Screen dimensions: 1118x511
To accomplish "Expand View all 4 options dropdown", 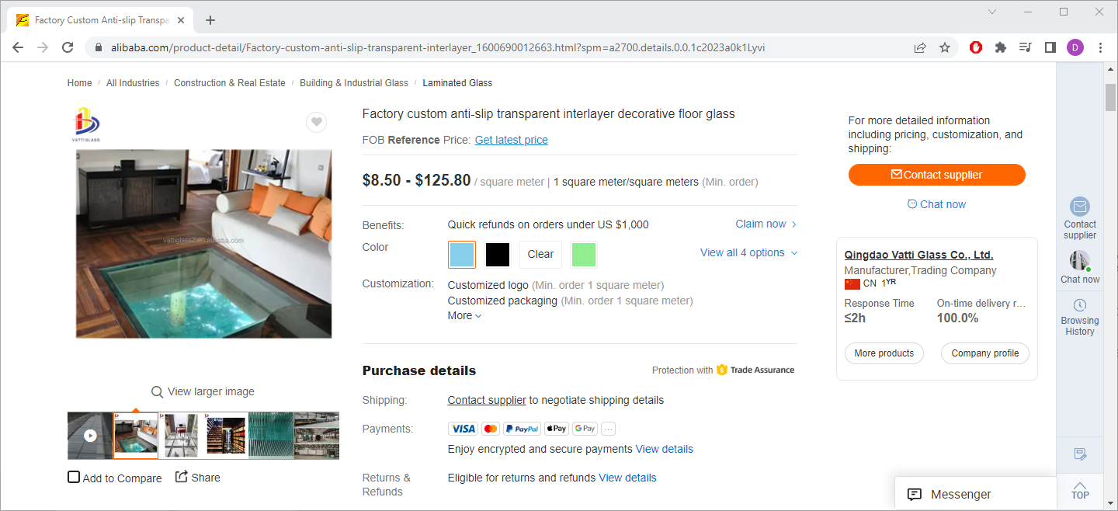I will (x=748, y=252).
